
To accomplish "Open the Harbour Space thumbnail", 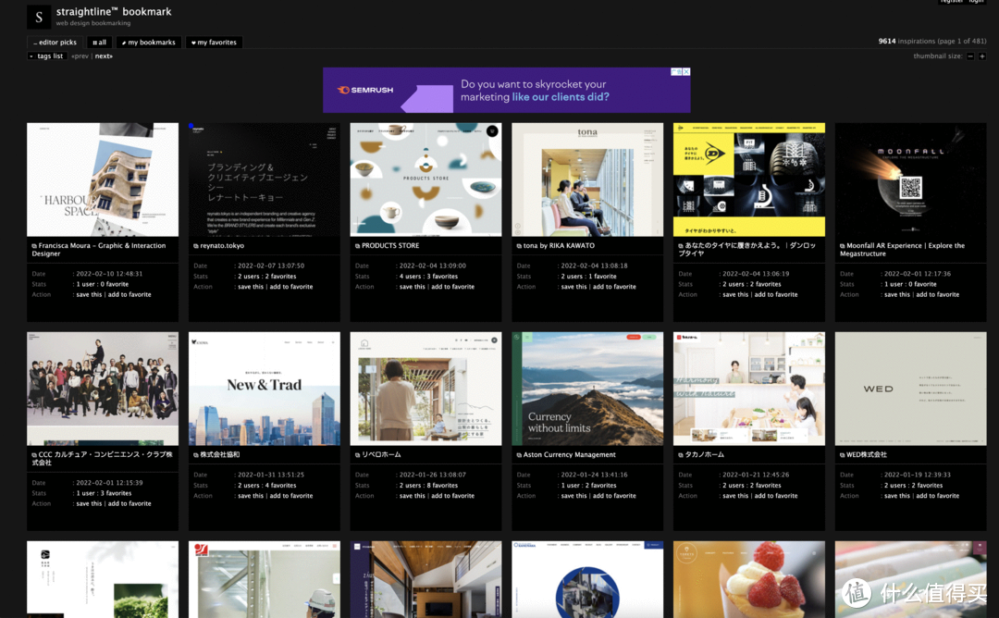I will click(103, 179).
